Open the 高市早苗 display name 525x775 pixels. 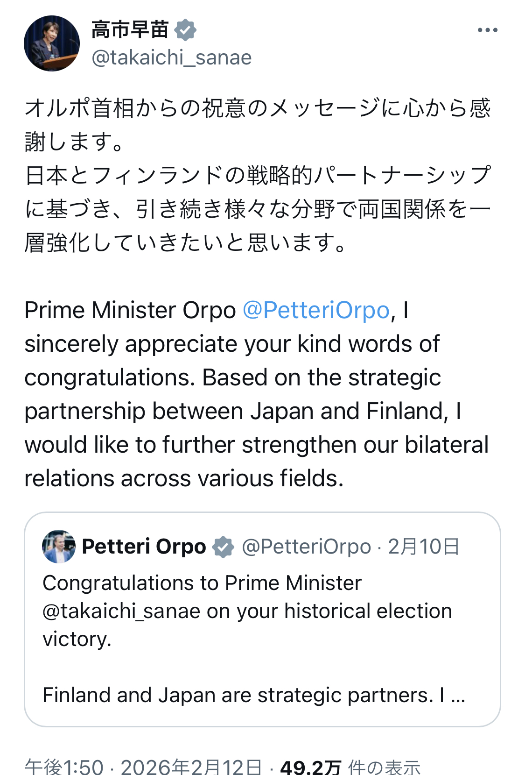[x=130, y=30]
